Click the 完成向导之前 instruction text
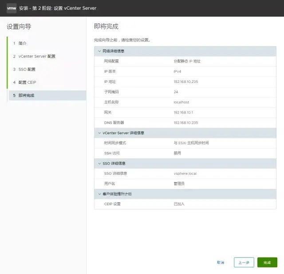 point(122,40)
